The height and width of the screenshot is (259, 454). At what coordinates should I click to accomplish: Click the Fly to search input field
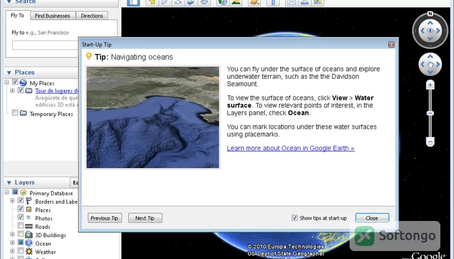[45, 45]
